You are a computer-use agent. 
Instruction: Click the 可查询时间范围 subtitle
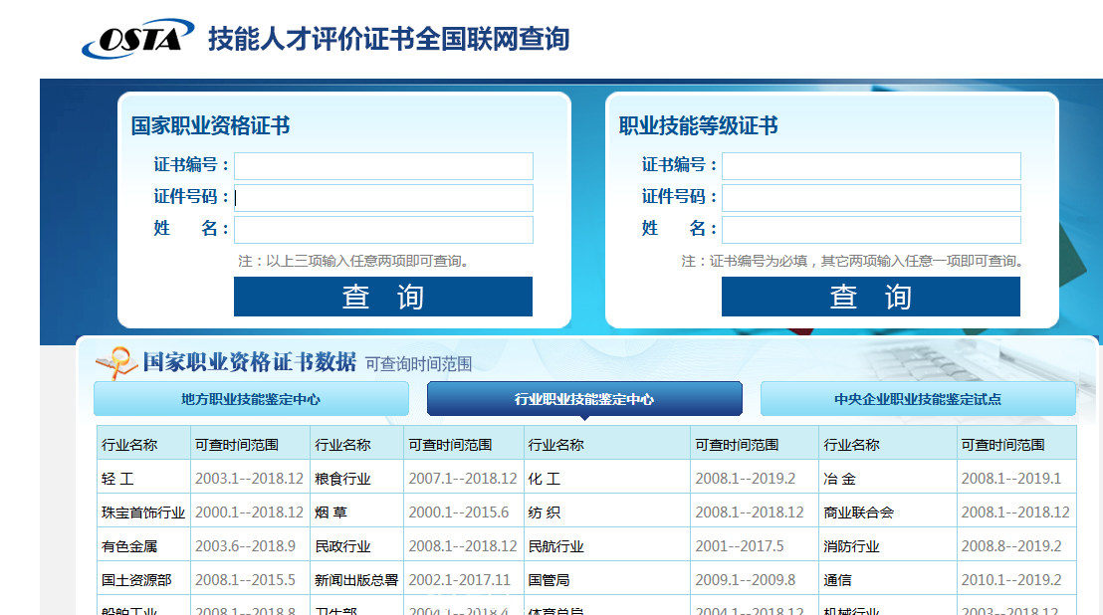coord(418,364)
